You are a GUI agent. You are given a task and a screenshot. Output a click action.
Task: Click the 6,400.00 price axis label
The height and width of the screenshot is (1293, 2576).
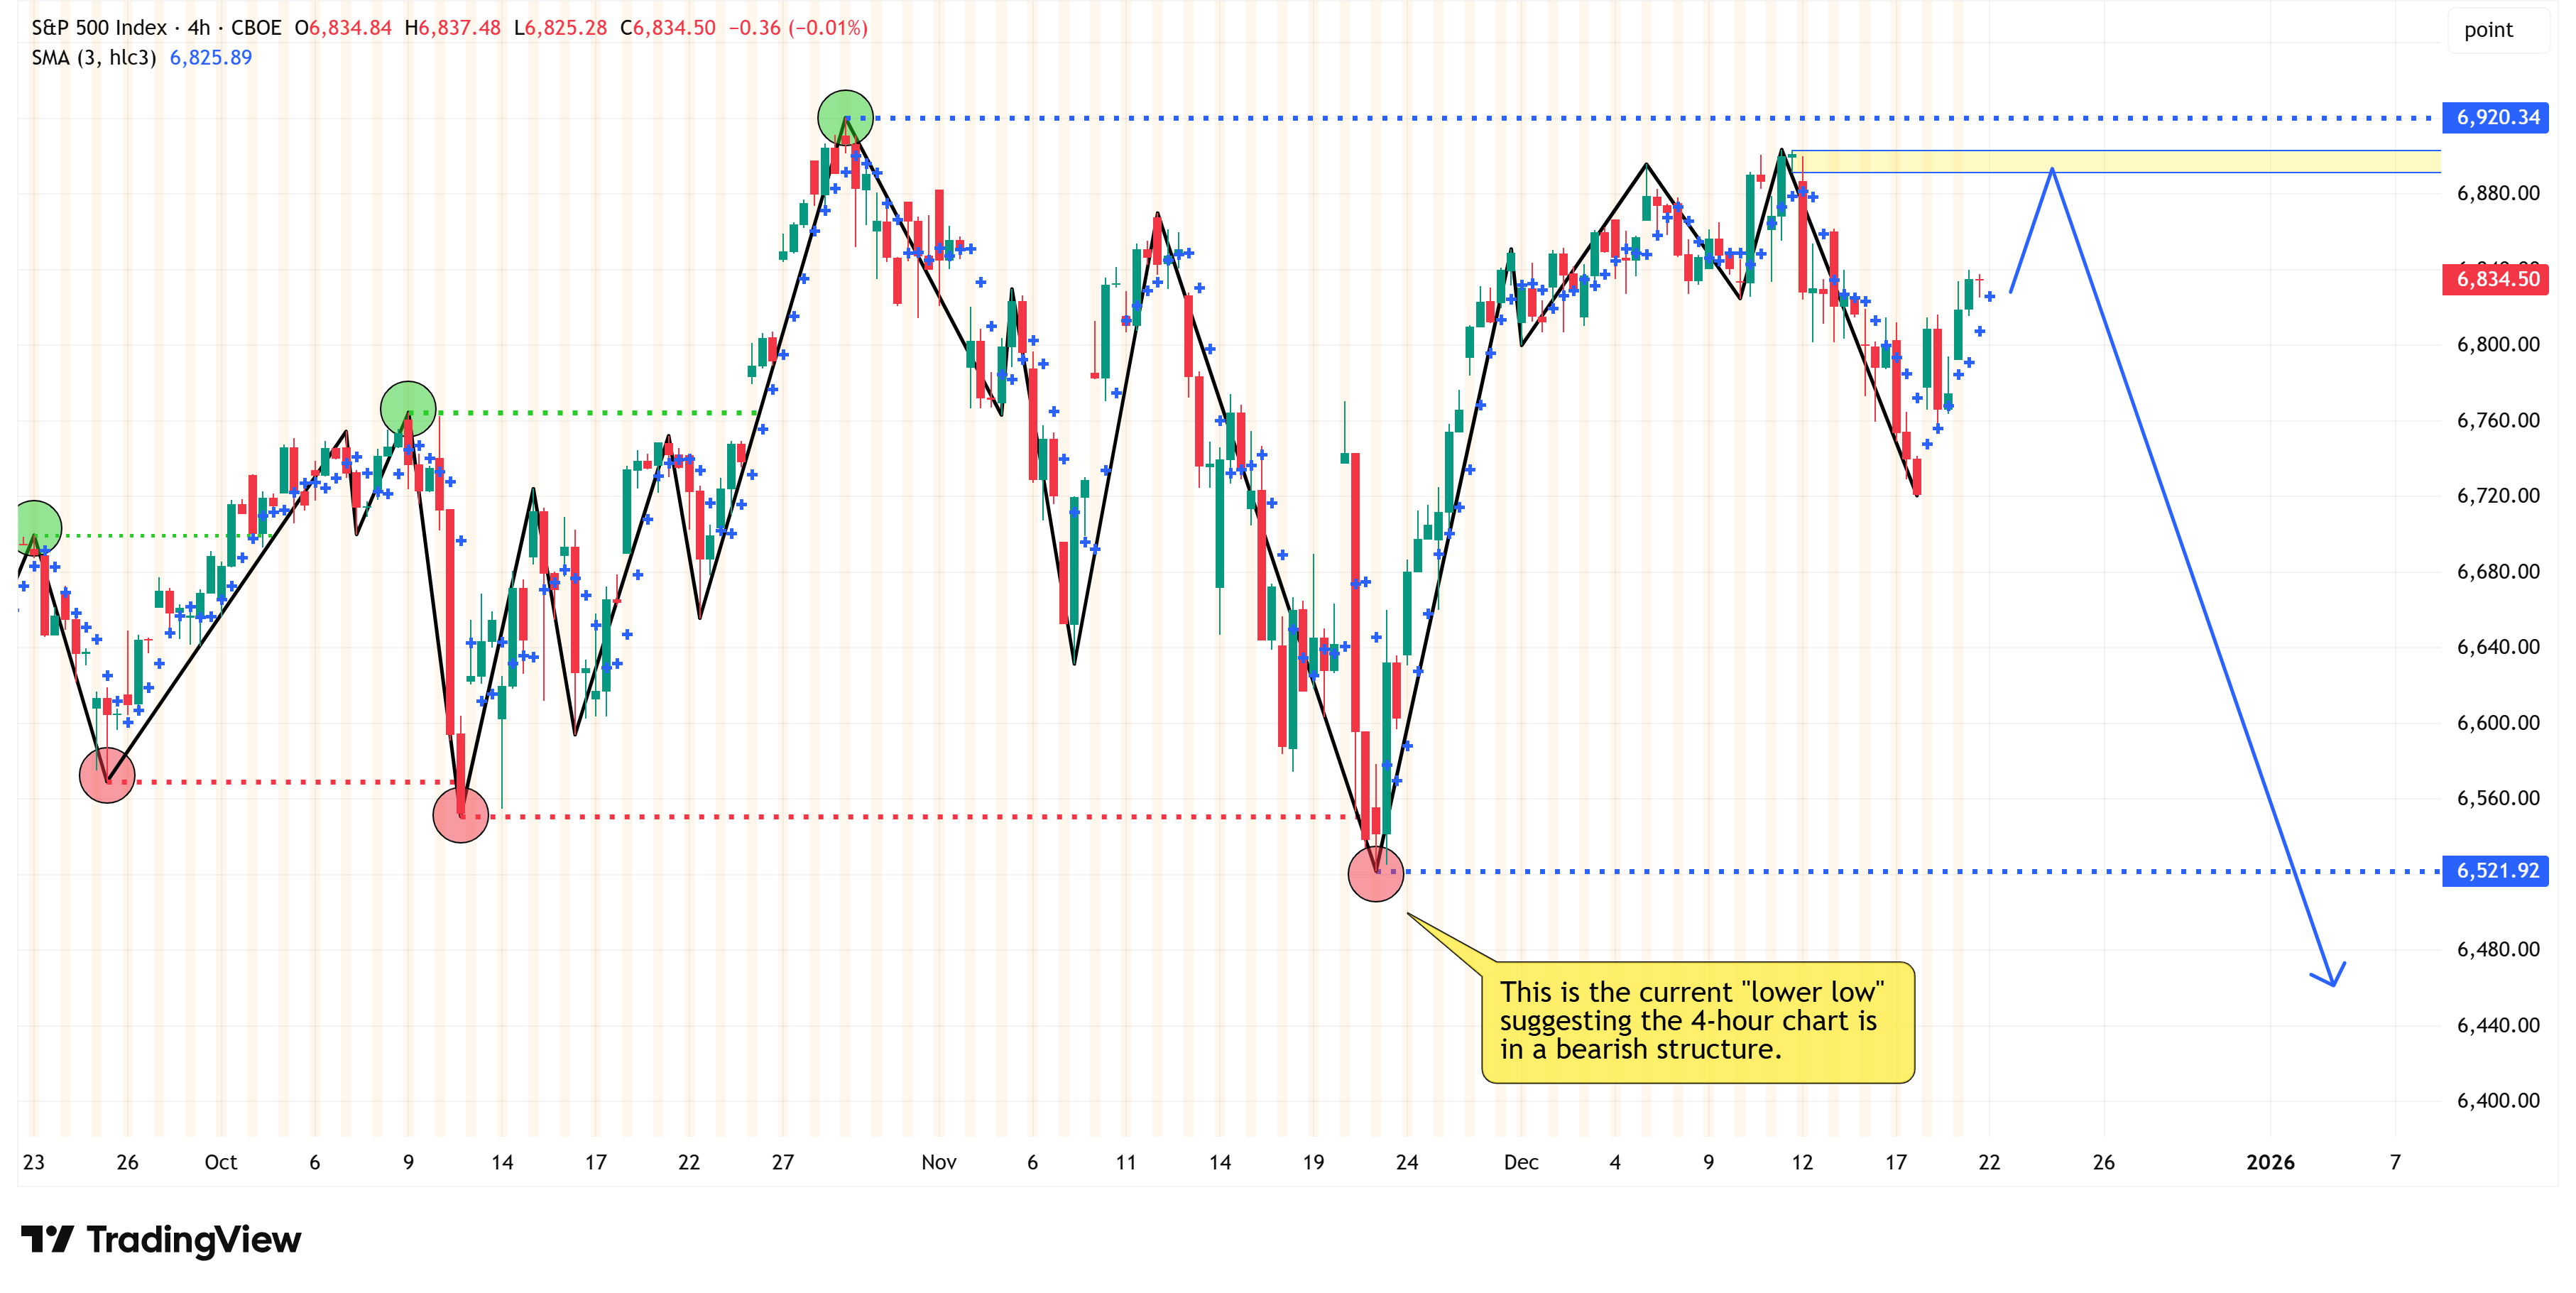click(2497, 1100)
